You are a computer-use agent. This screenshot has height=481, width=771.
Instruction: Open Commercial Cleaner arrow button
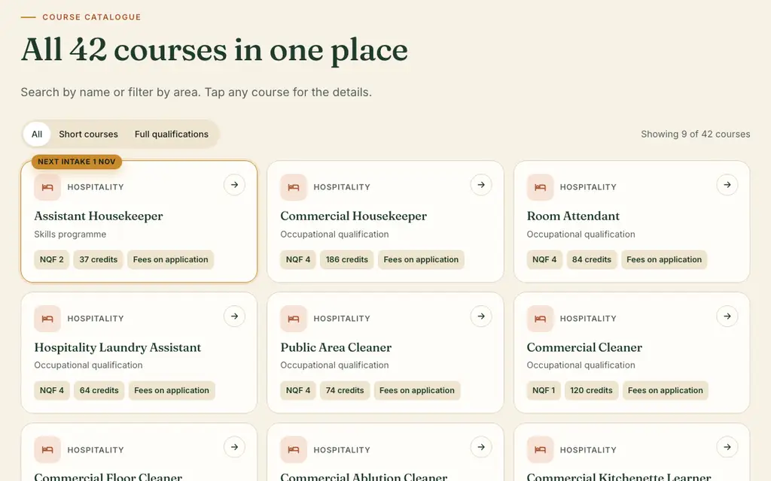(727, 316)
